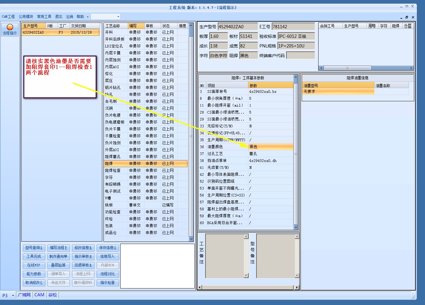
Task: Switch to the 谷松 tab at the bottom
Action: point(52,295)
